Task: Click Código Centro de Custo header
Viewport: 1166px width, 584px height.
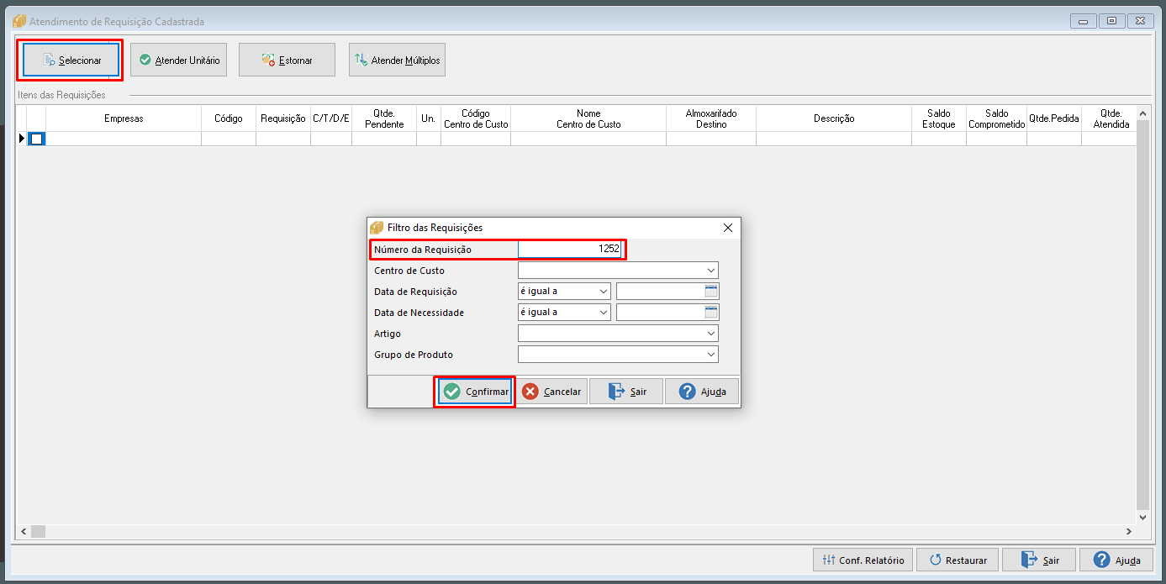Action: tap(476, 118)
